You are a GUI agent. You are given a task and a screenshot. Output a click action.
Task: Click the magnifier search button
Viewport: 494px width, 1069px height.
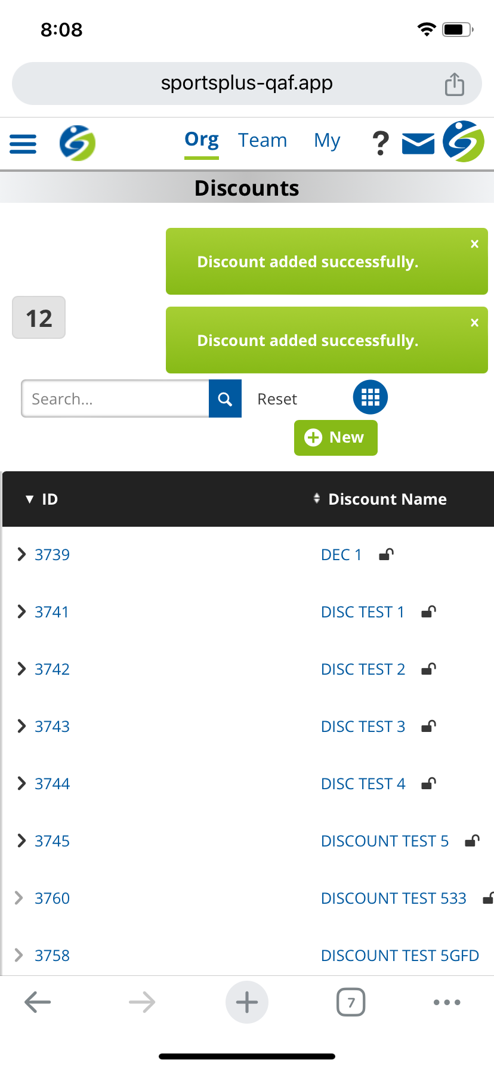point(225,398)
